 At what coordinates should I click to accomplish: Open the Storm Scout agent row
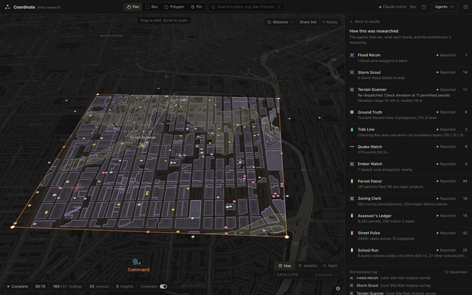(409, 75)
